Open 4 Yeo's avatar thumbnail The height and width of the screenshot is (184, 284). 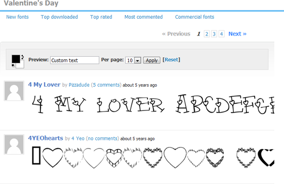tap(14, 144)
